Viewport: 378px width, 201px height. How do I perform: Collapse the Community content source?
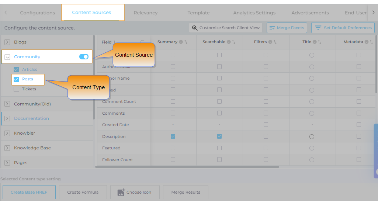[x=7, y=57]
